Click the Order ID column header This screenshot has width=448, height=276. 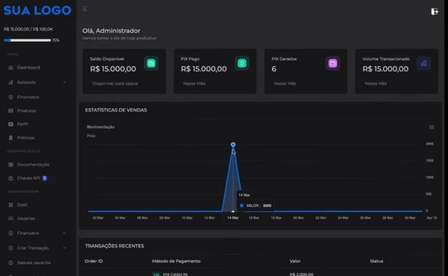point(93,261)
